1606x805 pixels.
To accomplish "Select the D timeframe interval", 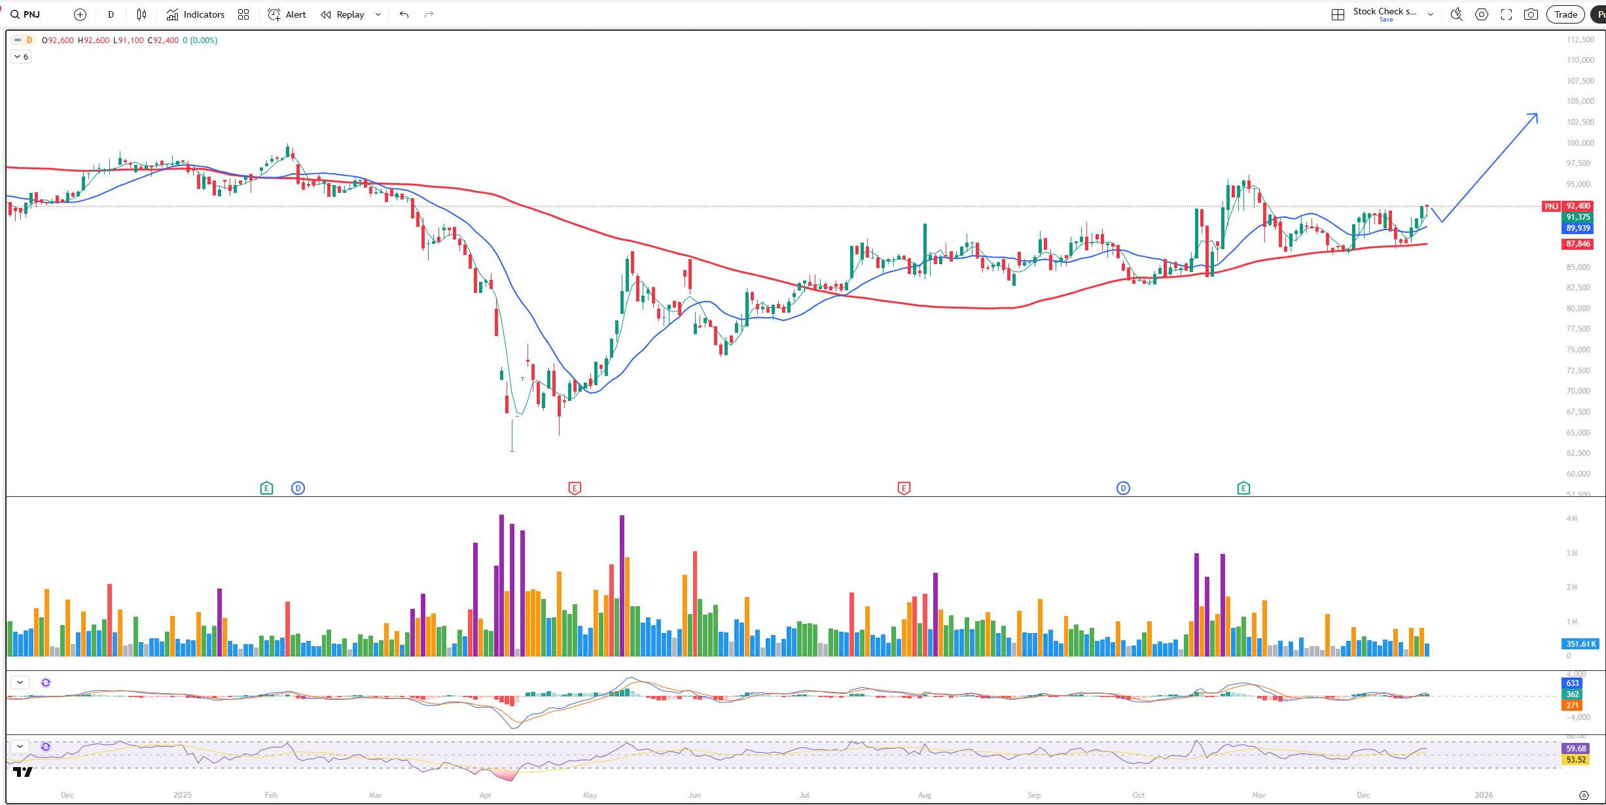I will (x=111, y=14).
